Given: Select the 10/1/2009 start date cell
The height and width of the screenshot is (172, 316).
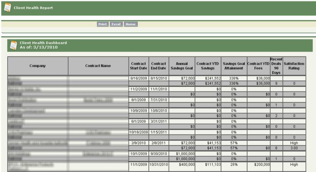Looking at the screenshot, I should [x=139, y=154].
